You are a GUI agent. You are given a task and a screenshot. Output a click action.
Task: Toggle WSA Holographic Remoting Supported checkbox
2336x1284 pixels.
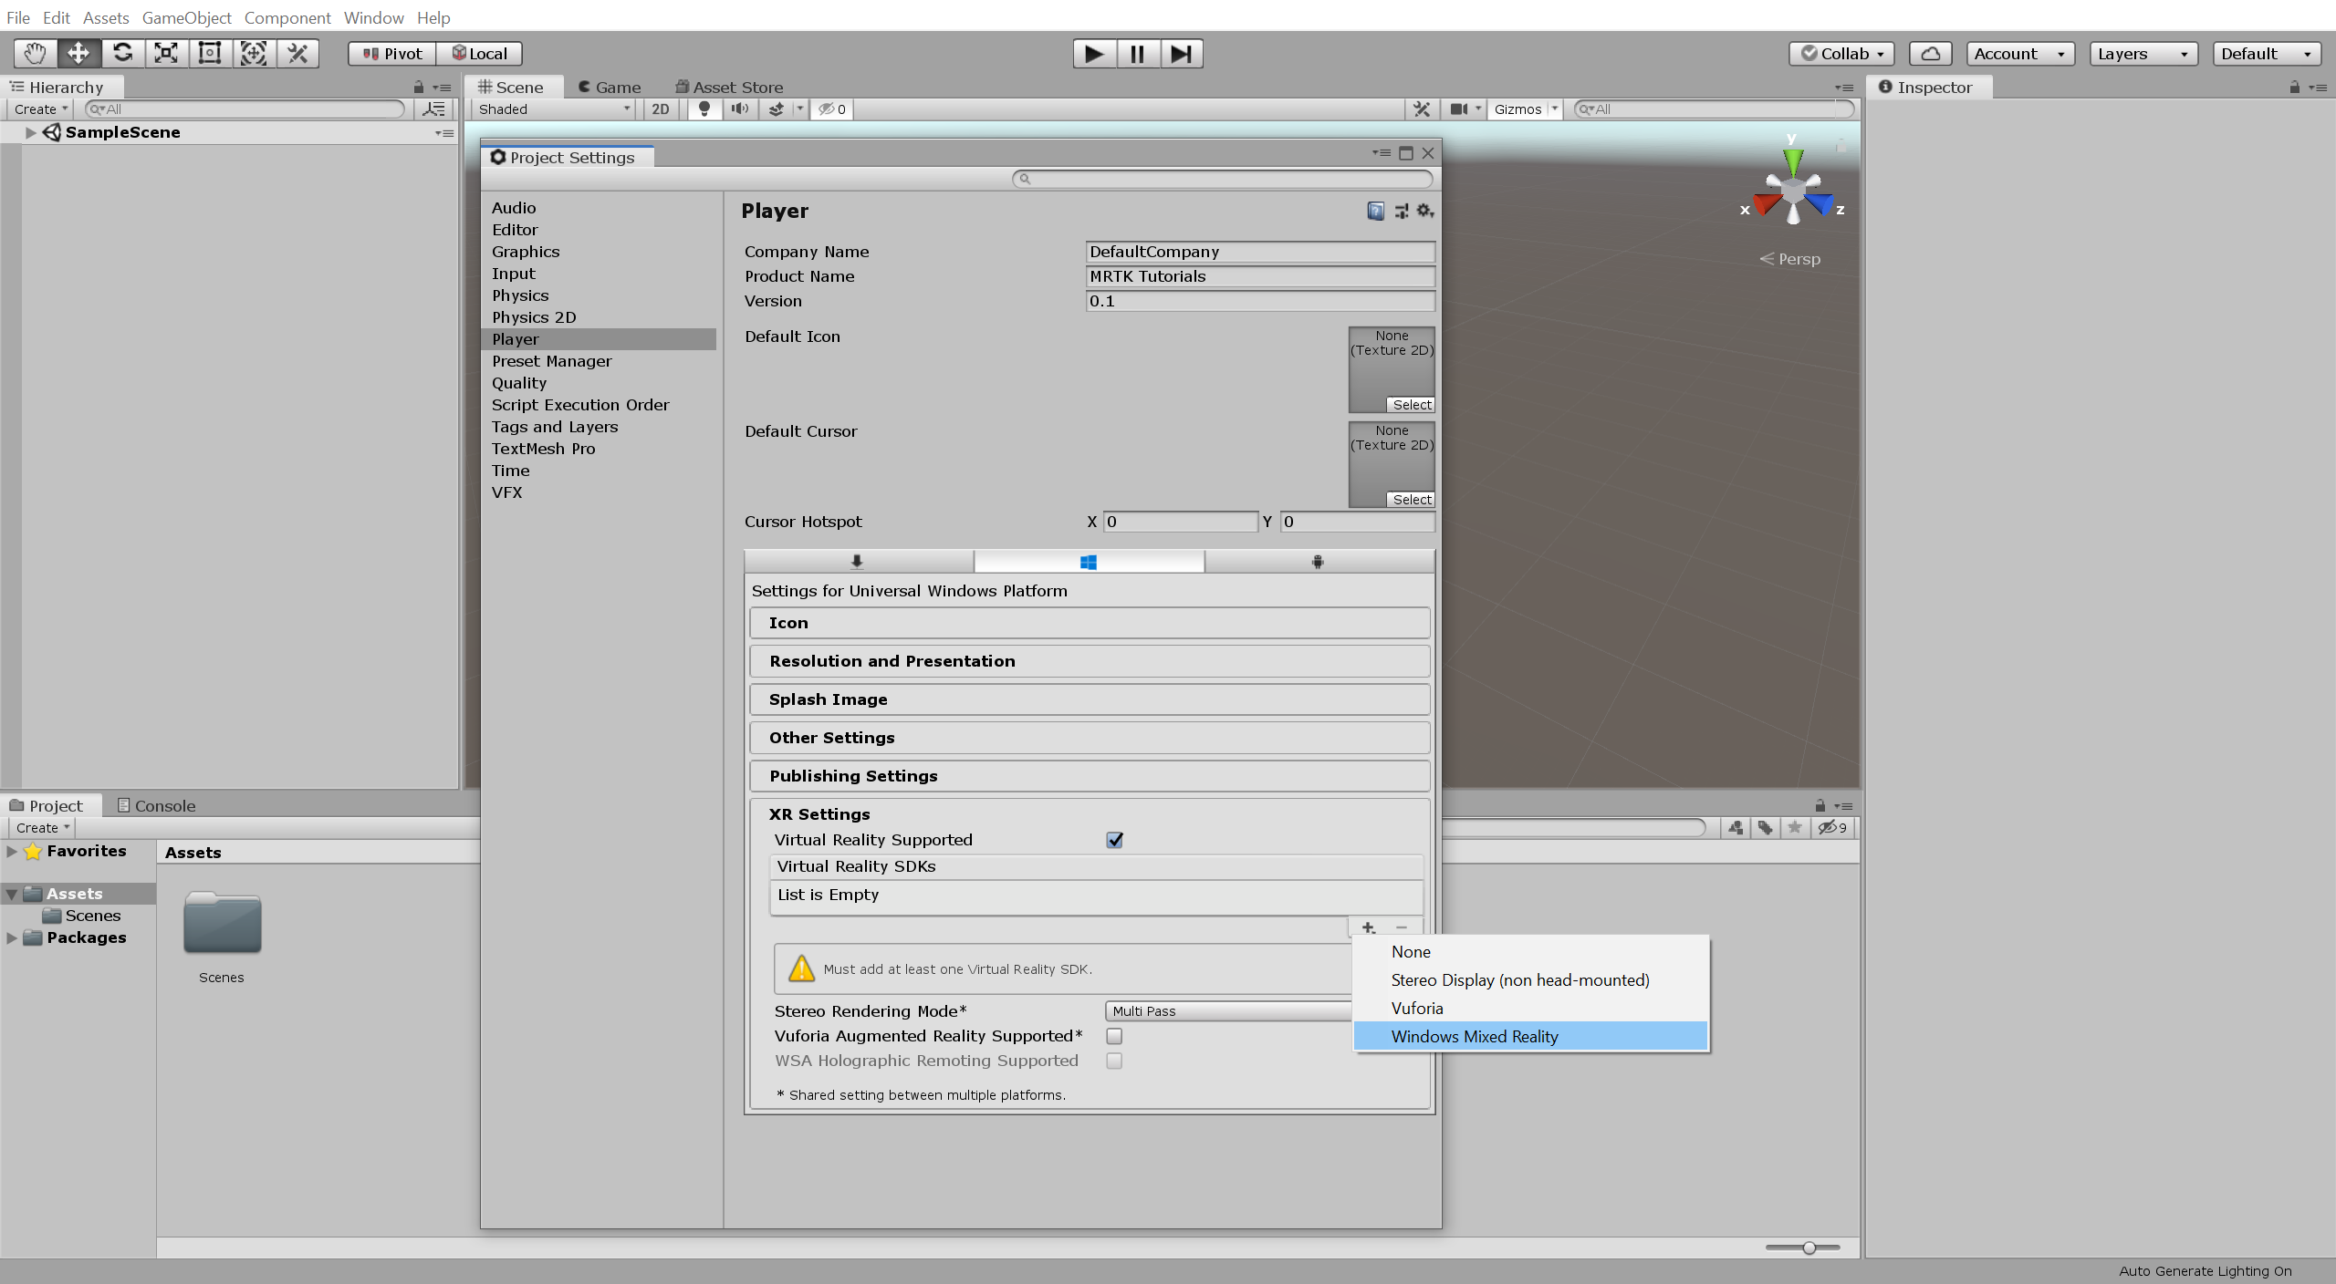click(1114, 1061)
